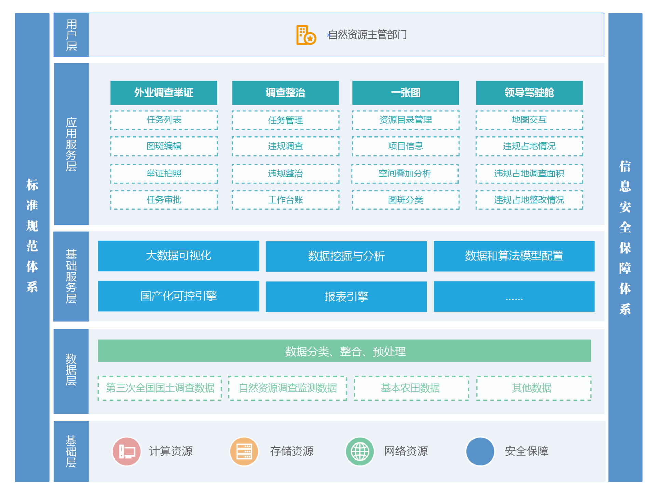
Task: Select the 外业调查举证 header block
Action: point(164,93)
